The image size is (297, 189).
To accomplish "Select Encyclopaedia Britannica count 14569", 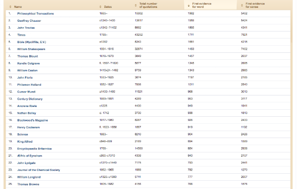I will coord(139,149).
